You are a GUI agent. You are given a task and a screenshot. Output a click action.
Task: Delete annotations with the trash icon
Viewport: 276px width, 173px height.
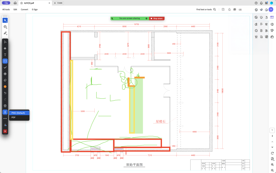[x=5, y=106]
